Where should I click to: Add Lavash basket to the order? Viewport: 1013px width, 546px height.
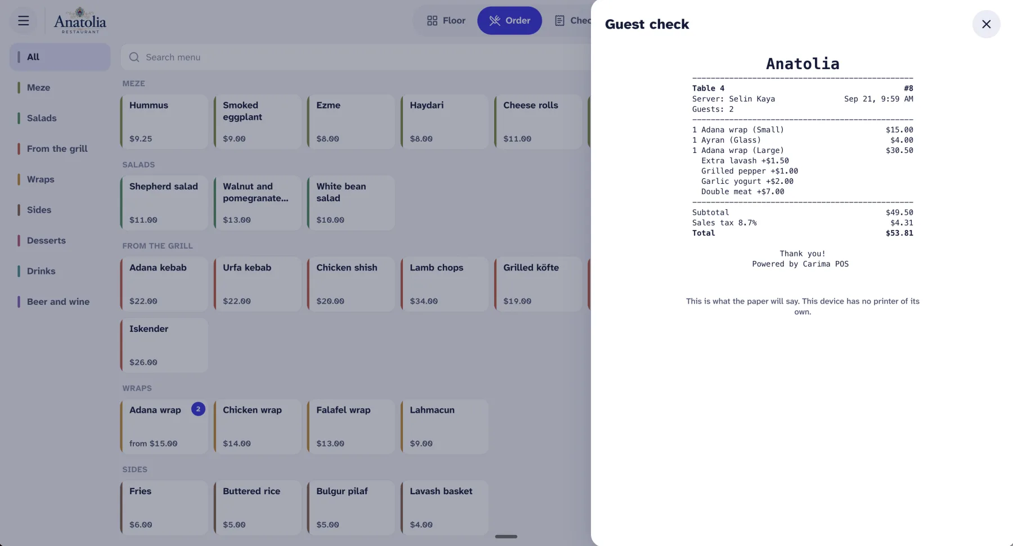coord(445,508)
